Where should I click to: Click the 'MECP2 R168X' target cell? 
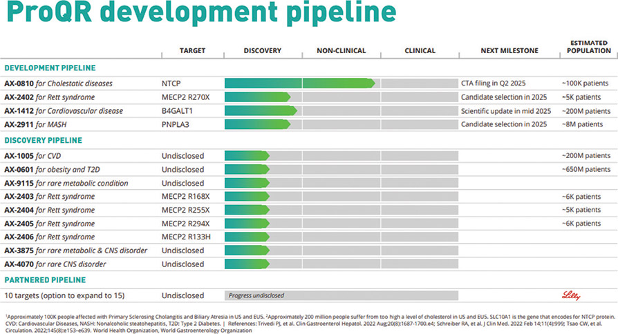[186, 196]
